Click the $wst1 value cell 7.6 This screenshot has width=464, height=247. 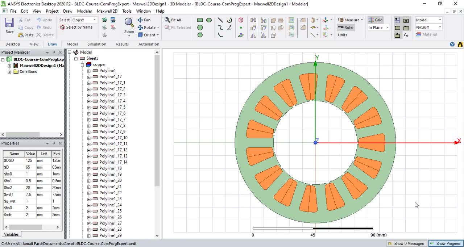point(30,194)
